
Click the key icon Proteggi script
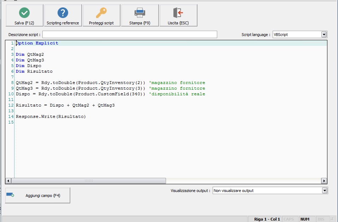(x=101, y=13)
